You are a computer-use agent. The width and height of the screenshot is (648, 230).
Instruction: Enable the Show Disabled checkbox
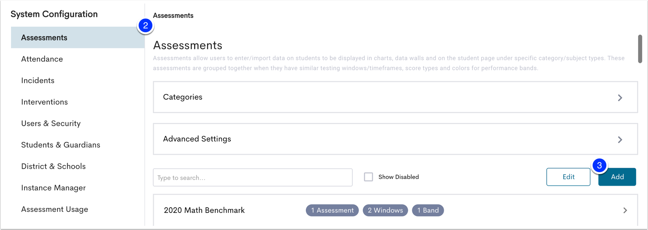pos(369,177)
